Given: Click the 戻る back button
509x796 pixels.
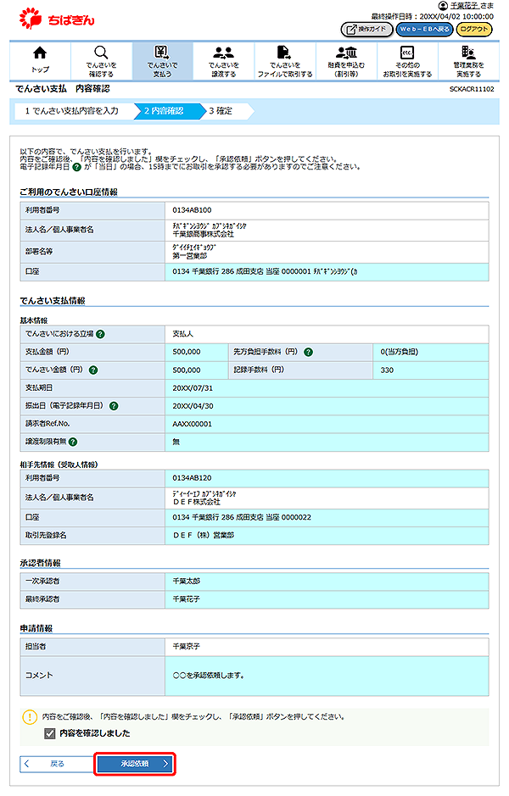Looking at the screenshot, I should 54,764.
